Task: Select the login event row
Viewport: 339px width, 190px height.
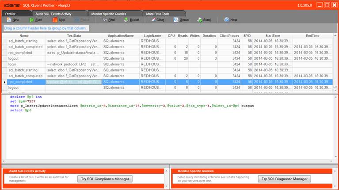Action: click(x=168, y=65)
